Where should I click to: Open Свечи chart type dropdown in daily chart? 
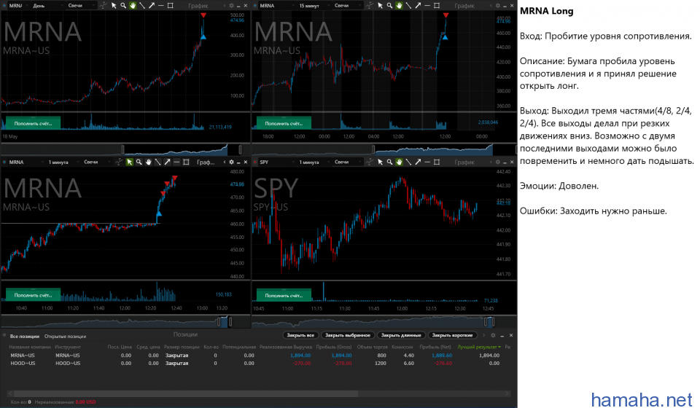81,6
